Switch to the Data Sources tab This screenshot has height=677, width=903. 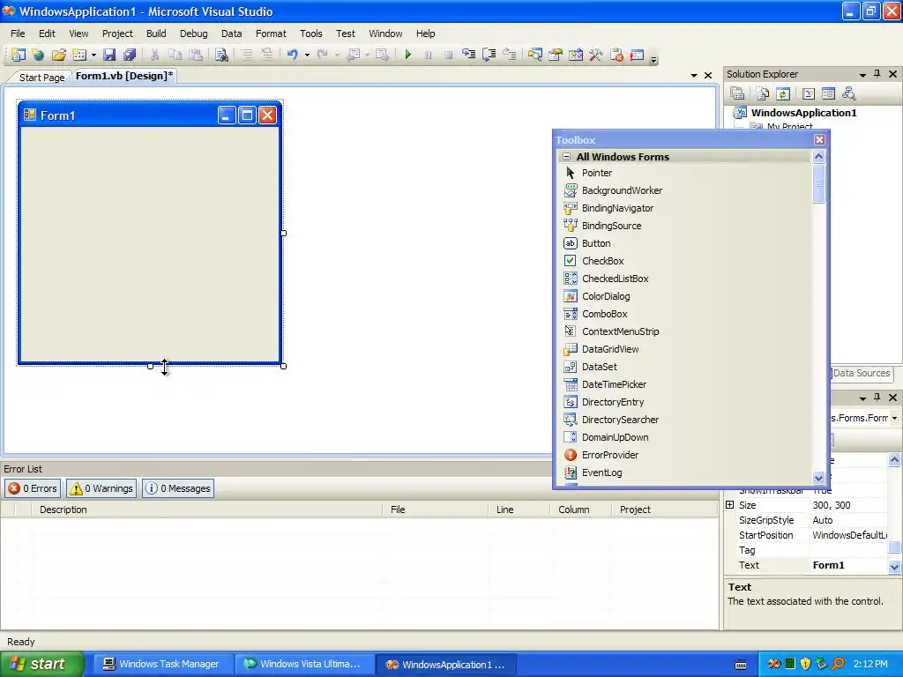point(861,373)
